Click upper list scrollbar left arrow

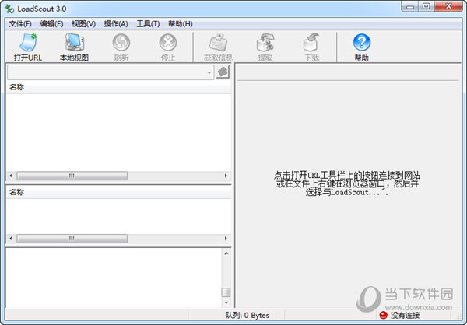click(x=11, y=176)
